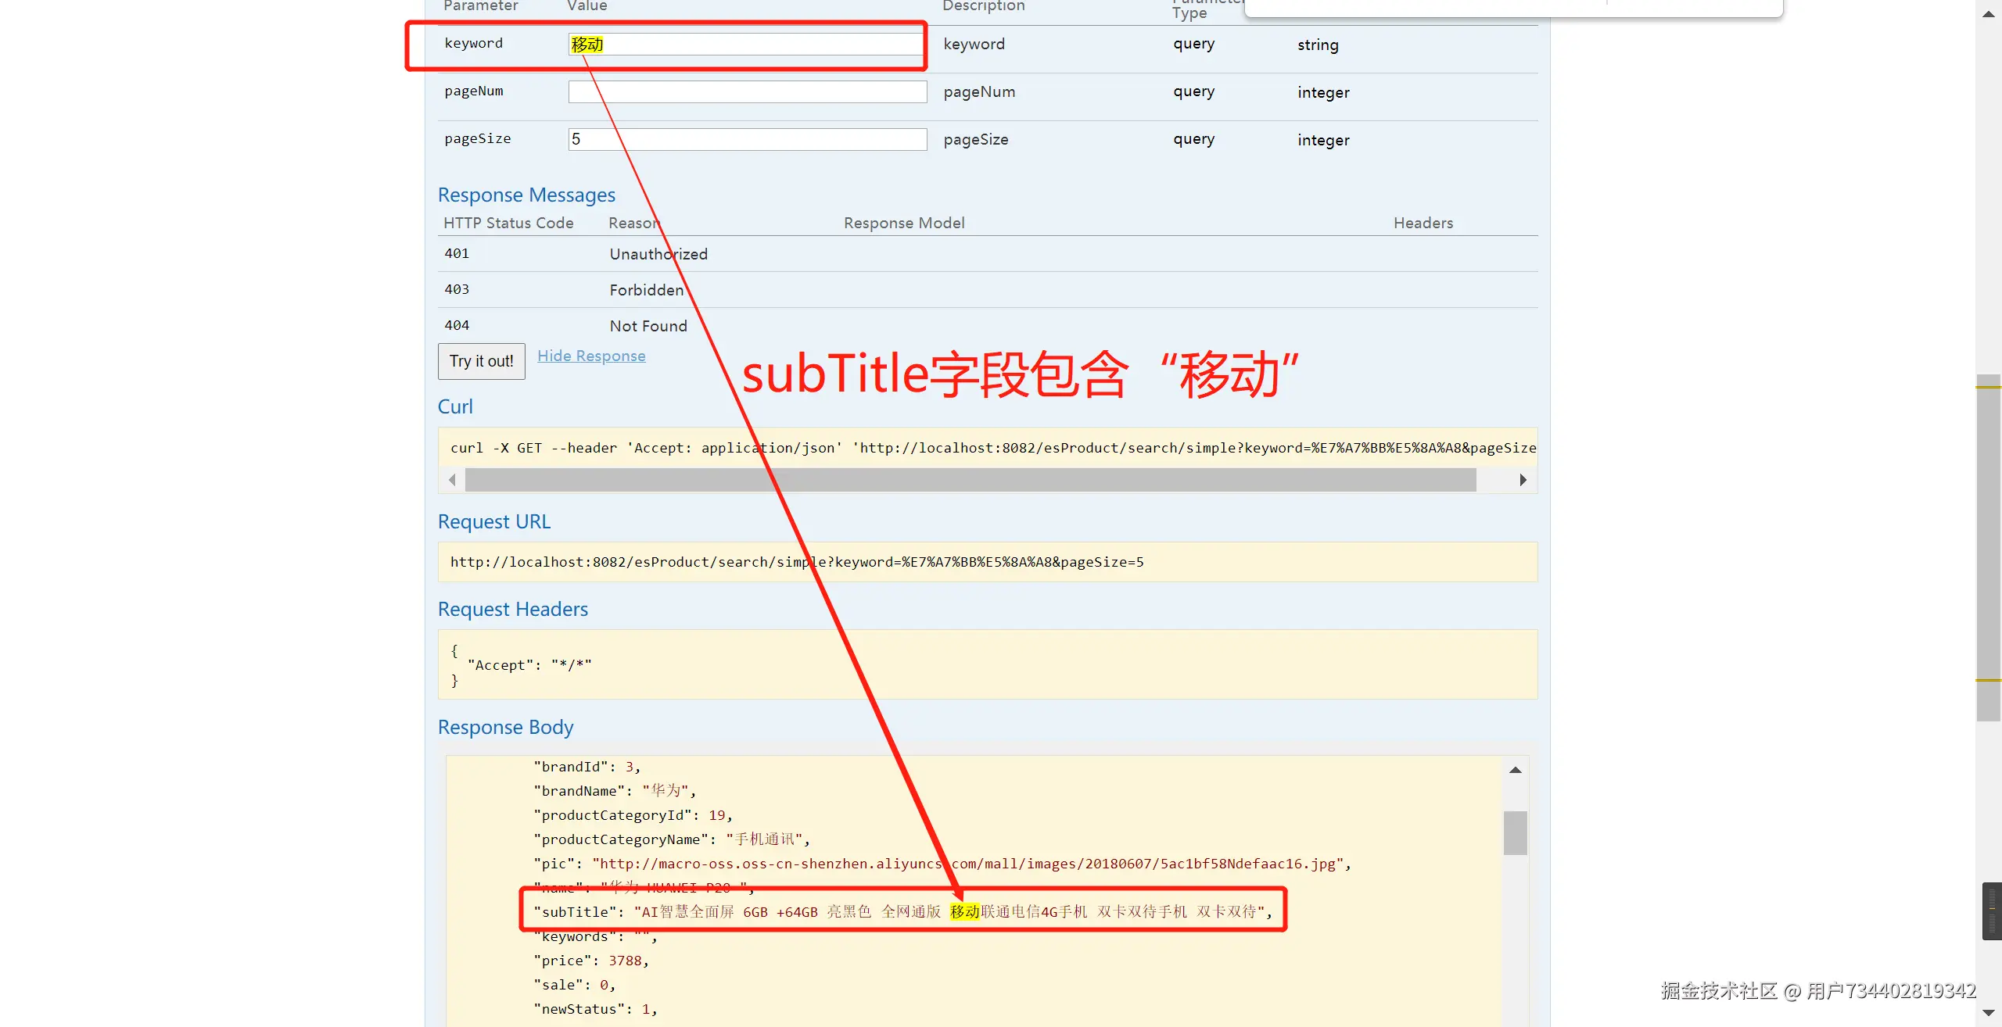Click the page scrollbar up arrow

pos(1988,14)
